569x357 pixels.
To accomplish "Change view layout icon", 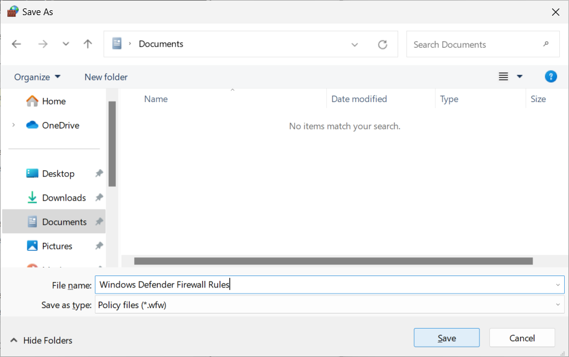I will click(503, 77).
